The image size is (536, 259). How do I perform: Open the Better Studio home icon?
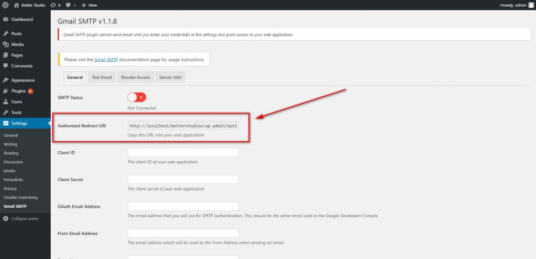click(x=16, y=5)
